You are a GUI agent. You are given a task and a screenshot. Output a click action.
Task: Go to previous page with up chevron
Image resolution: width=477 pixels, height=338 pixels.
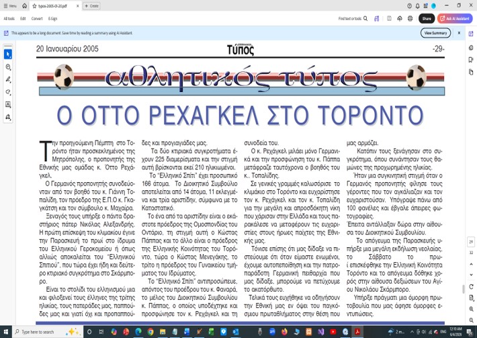(x=471, y=264)
